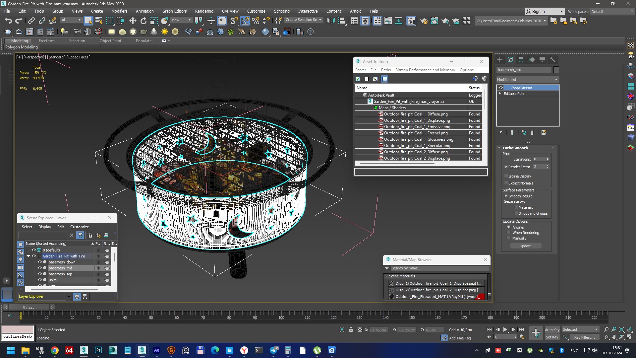
Task: Open the Modify panel tab
Action: pos(510,60)
